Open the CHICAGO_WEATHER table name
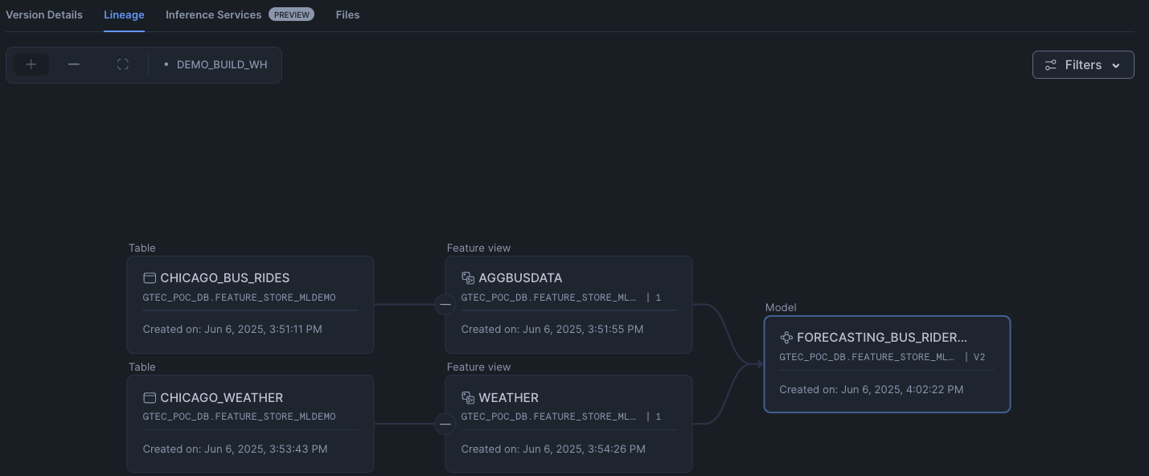Image resolution: width=1149 pixels, height=476 pixels. (222, 398)
